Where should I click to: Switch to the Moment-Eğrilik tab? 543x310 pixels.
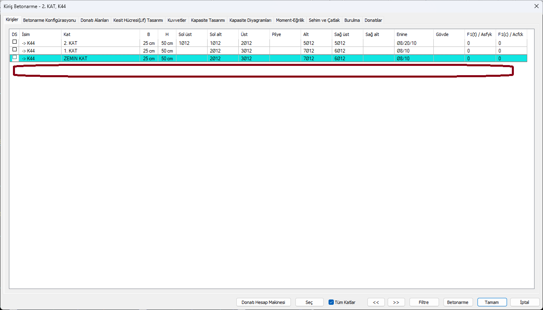click(x=290, y=20)
